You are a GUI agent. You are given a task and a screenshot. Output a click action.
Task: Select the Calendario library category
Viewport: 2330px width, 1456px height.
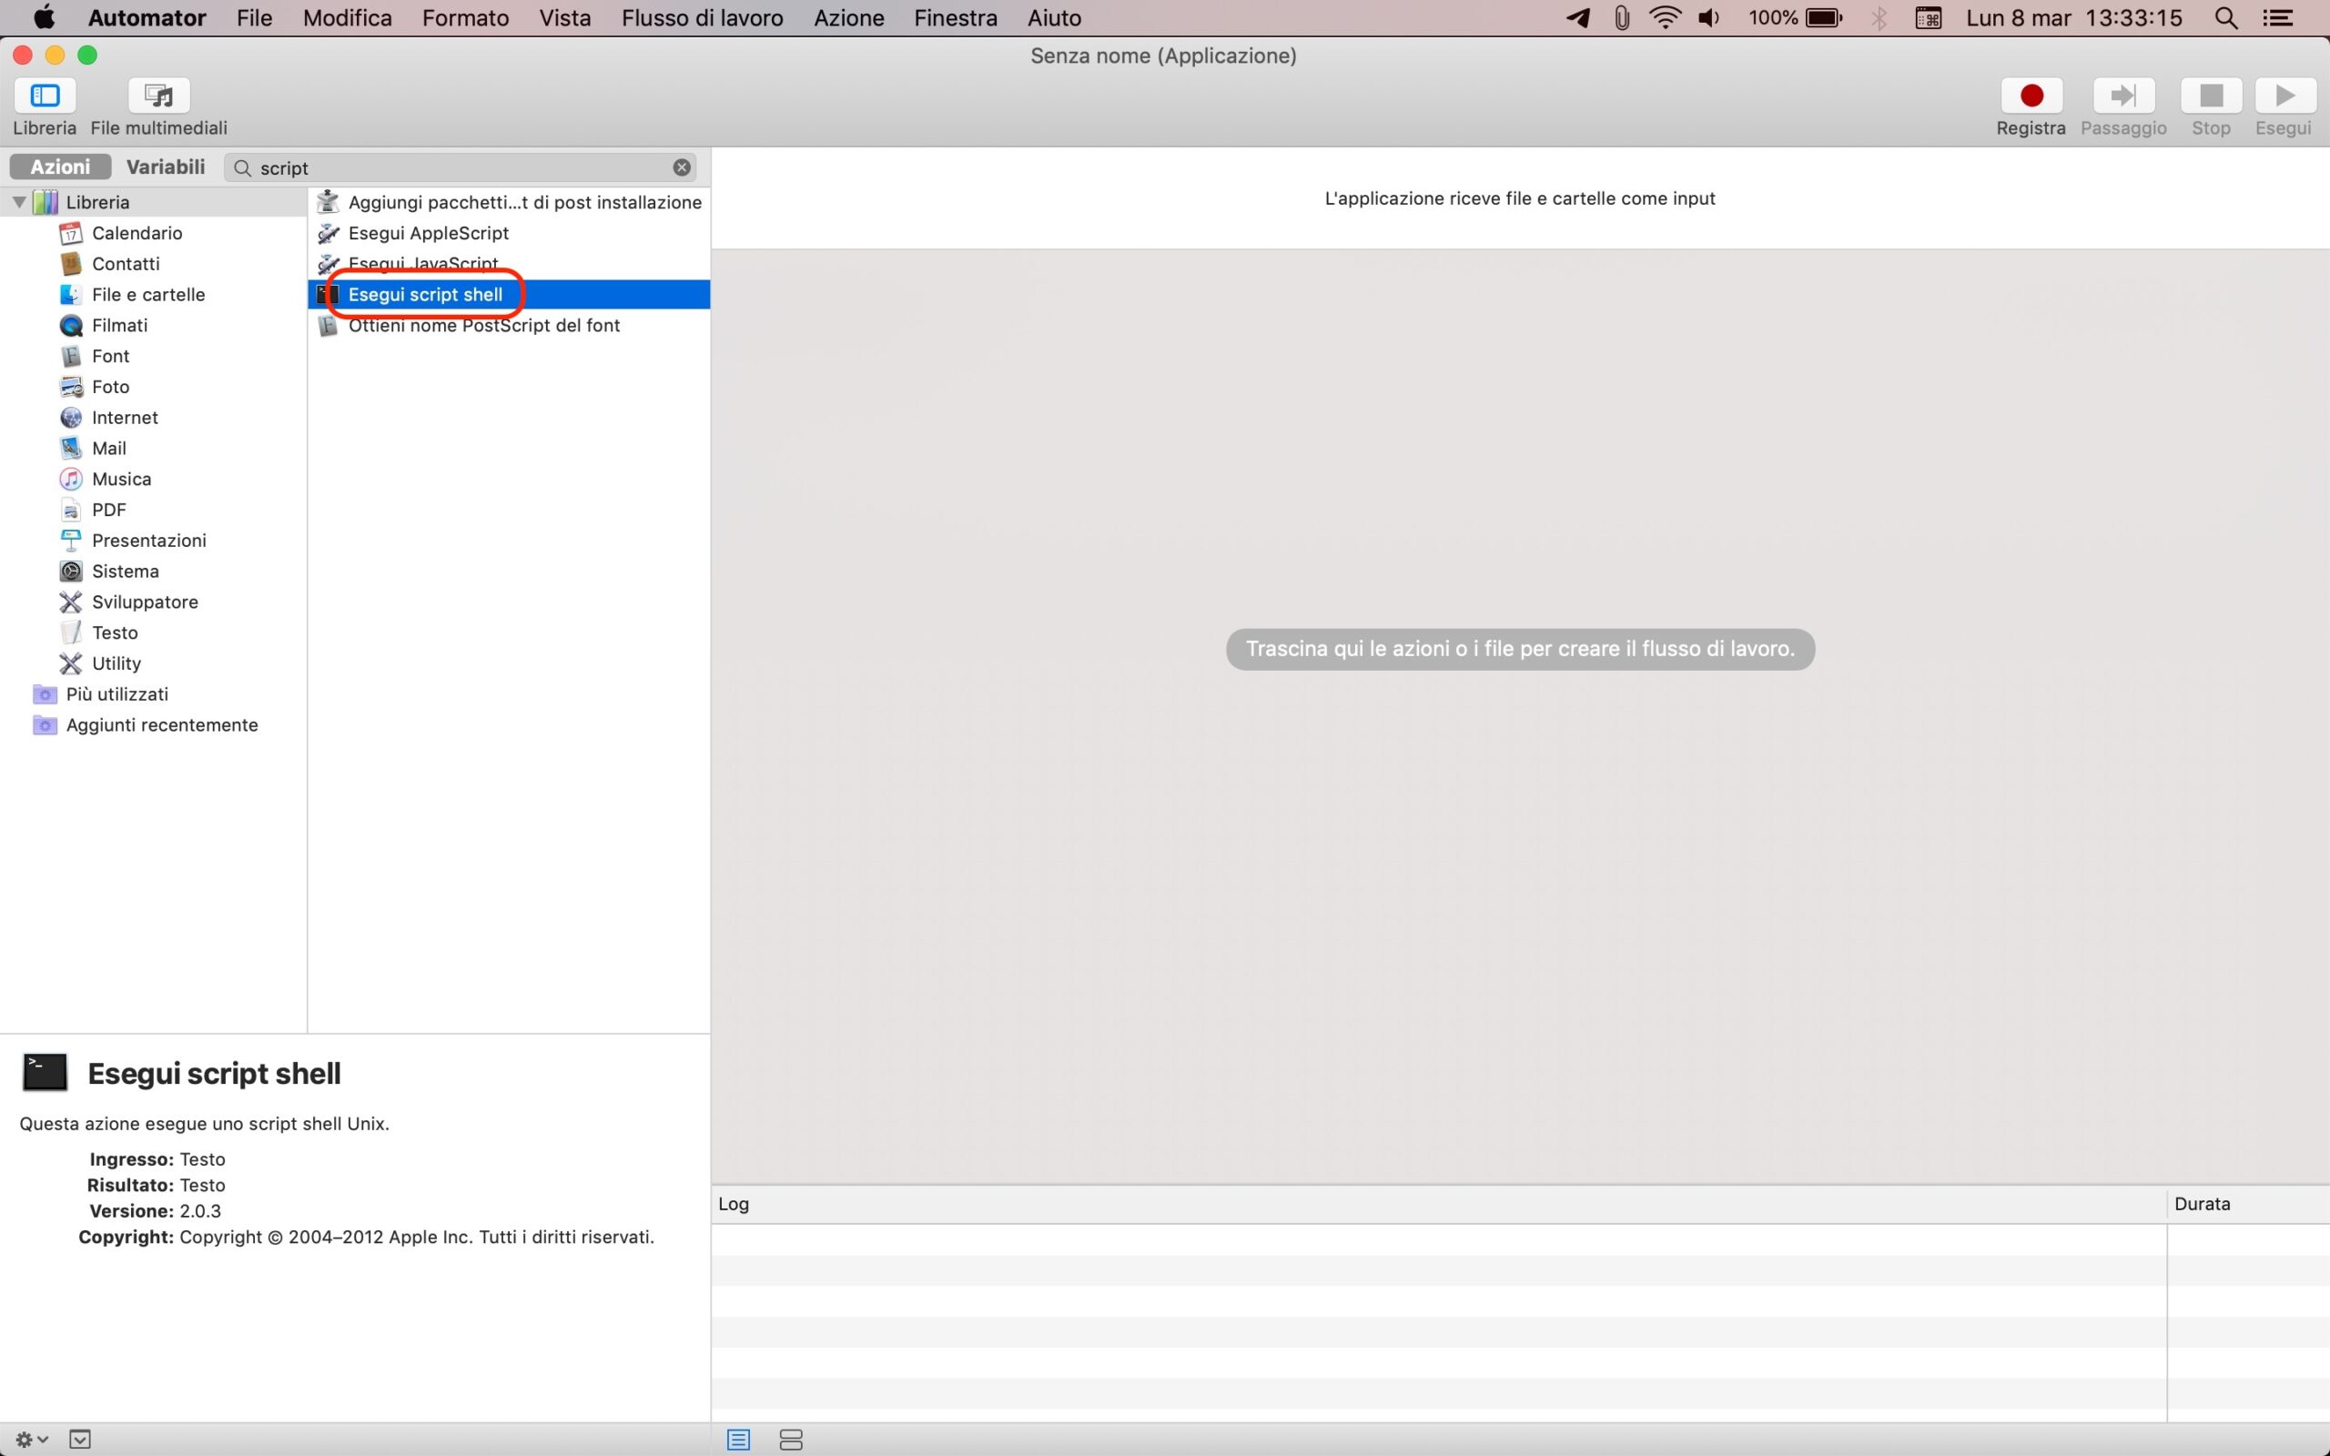[x=137, y=233]
